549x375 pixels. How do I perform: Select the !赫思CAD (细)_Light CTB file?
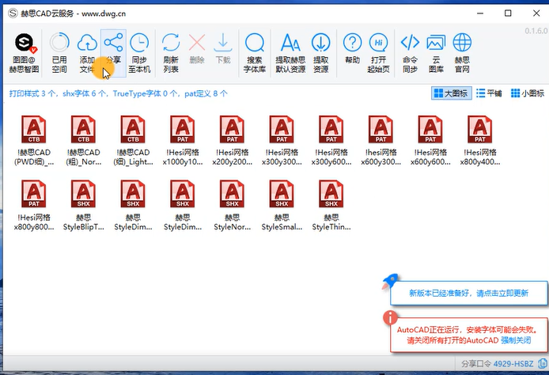point(133,141)
